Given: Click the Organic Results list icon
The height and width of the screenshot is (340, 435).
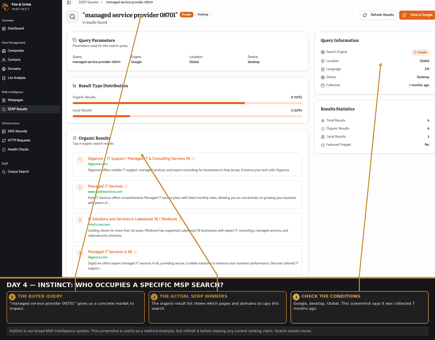Looking at the screenshot, I should tap(75, 138).
